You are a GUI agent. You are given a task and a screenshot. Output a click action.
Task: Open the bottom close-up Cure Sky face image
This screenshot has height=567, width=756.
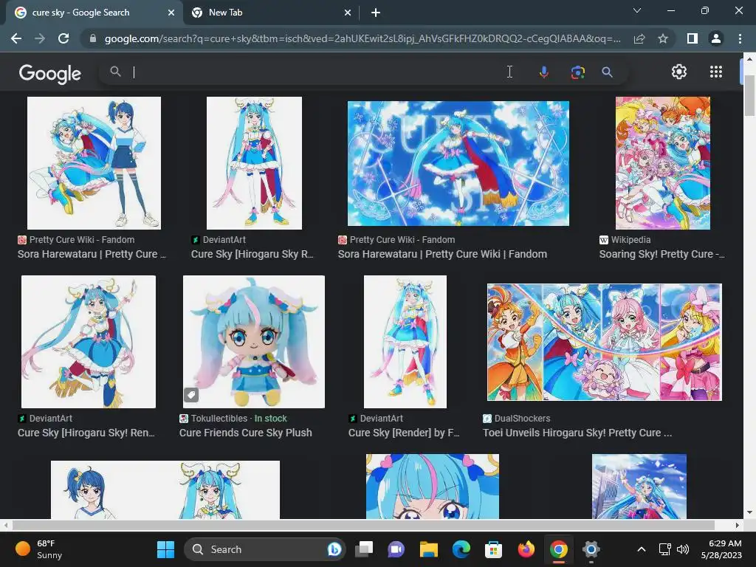(x=433, y=486)
